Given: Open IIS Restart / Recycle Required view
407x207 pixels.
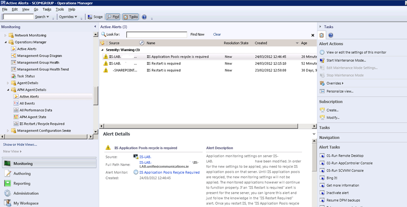Looking at the screenshot, I should pos(42,124).
